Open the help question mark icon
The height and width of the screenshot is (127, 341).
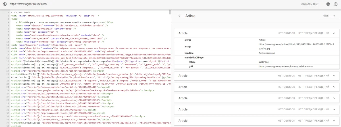click(x=335, y=4)
